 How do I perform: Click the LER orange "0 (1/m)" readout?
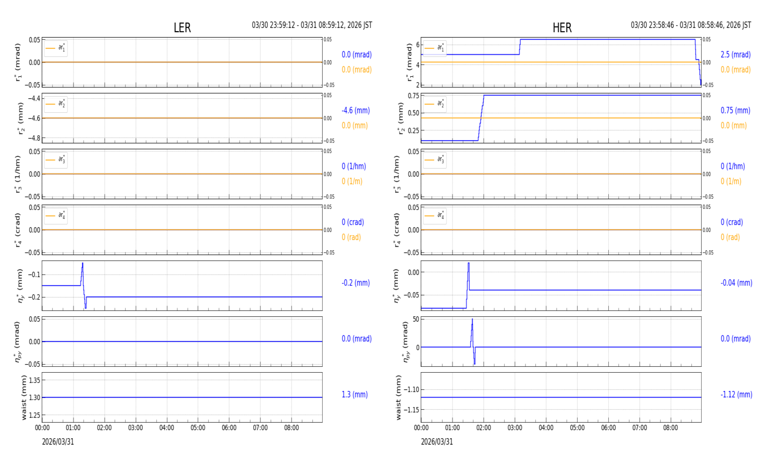[x=352, y=182]
